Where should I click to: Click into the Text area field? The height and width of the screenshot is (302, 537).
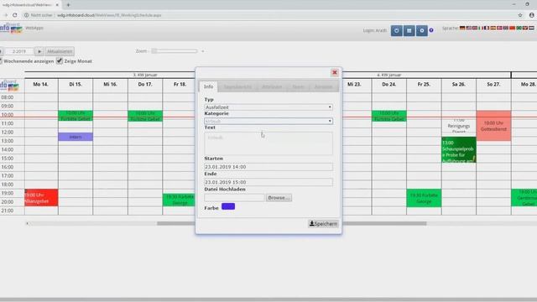click(268, 143)
